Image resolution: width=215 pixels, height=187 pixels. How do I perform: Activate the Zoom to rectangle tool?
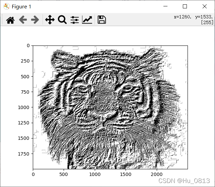click(62, 20)
